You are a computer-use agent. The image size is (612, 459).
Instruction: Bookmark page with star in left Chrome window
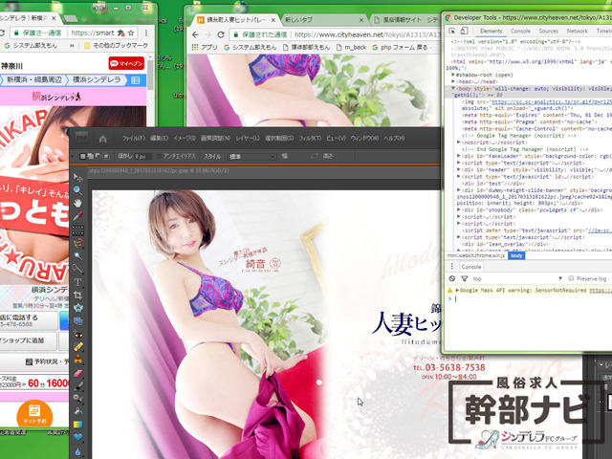point(131,33)
